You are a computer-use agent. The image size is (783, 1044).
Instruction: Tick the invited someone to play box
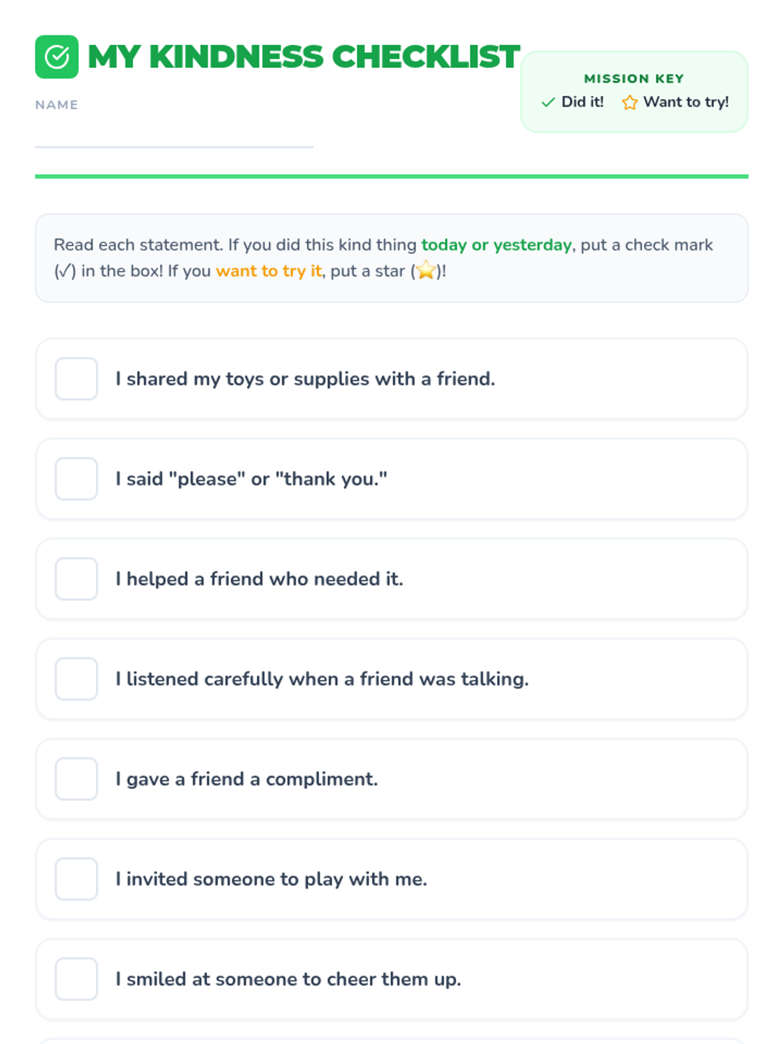tap(76, 879)
